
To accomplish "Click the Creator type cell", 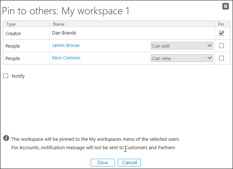I will (13, 34).
